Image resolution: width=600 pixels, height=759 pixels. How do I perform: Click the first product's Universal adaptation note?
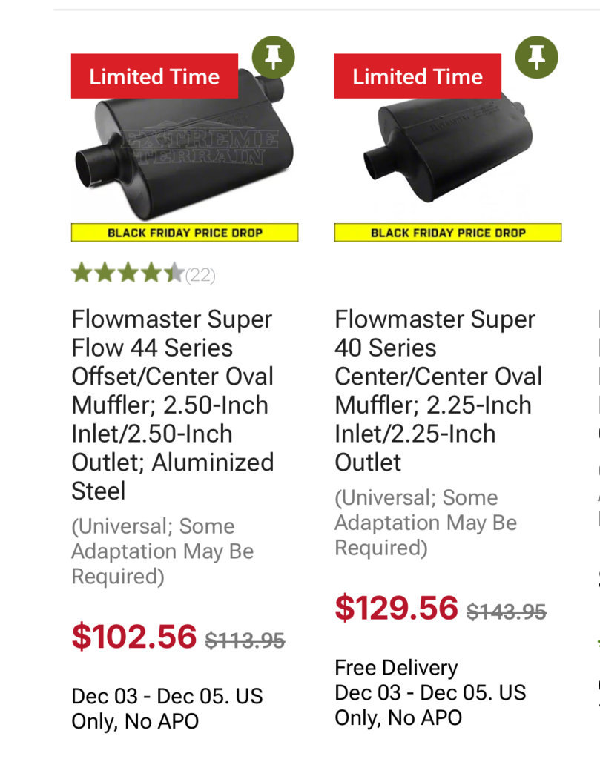[x=162, y=551]
